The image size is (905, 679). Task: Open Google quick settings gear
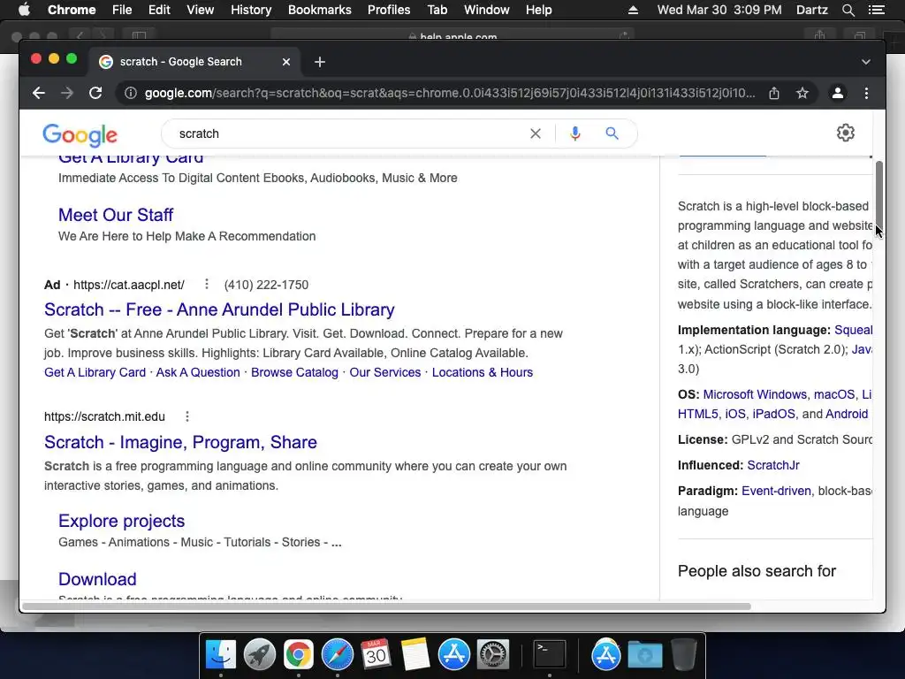(x=846, y=133)
